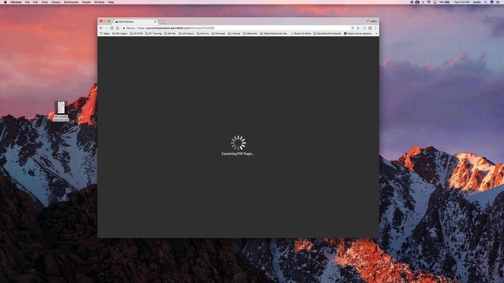504x283 pixels.
Task: Click the browser forward arrow
Action: tap(106, 28)
